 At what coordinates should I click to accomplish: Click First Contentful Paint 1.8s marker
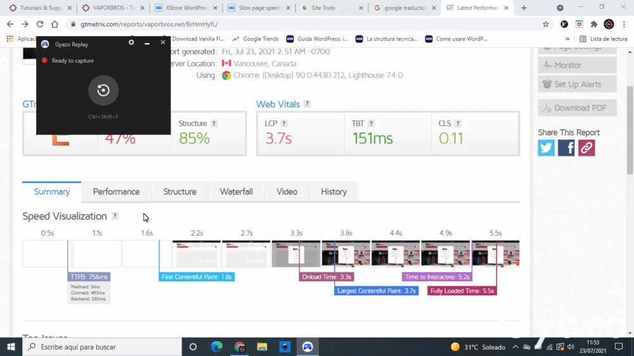click(197, 277)
